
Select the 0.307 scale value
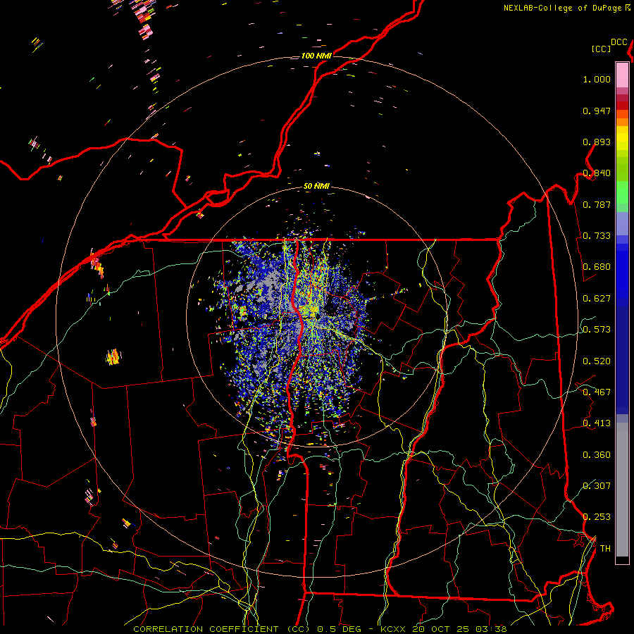(597, 485)
